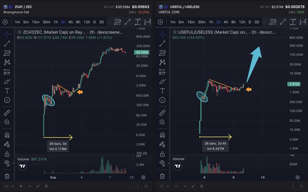Screen dimensions: 308x192
Task: Pick trend line in ZCAT floating drawing toolbar
Action: (127, 22)
